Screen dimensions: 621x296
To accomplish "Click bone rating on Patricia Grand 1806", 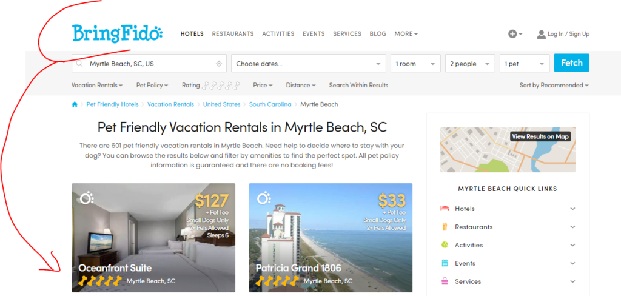I will pos(277,281).
